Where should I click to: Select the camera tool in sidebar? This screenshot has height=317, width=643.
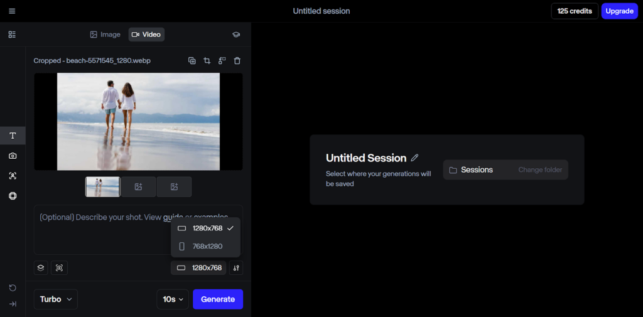[13, 156]
